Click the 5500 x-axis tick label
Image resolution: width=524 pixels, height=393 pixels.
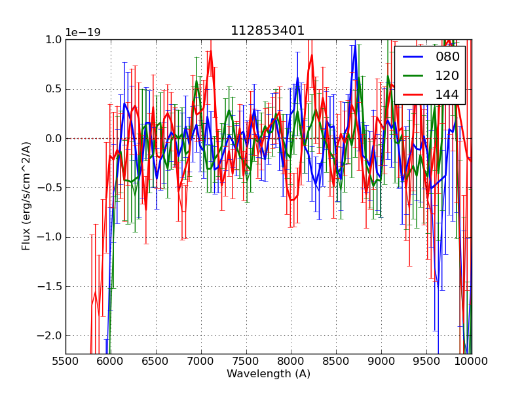pyautogui.click(x=65, y=361)
